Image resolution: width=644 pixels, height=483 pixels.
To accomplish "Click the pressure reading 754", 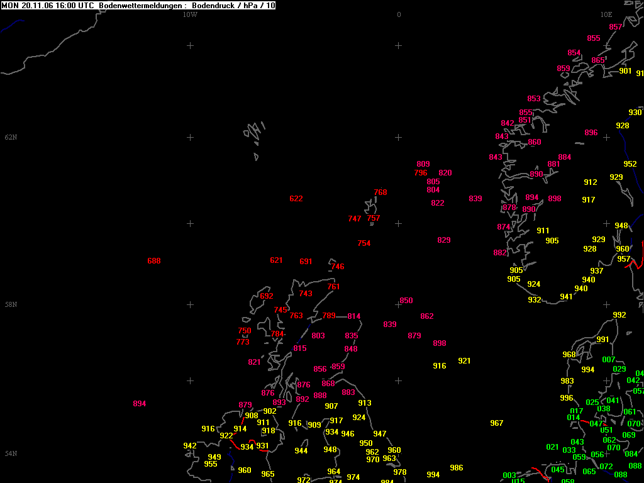I will [364, 243].
